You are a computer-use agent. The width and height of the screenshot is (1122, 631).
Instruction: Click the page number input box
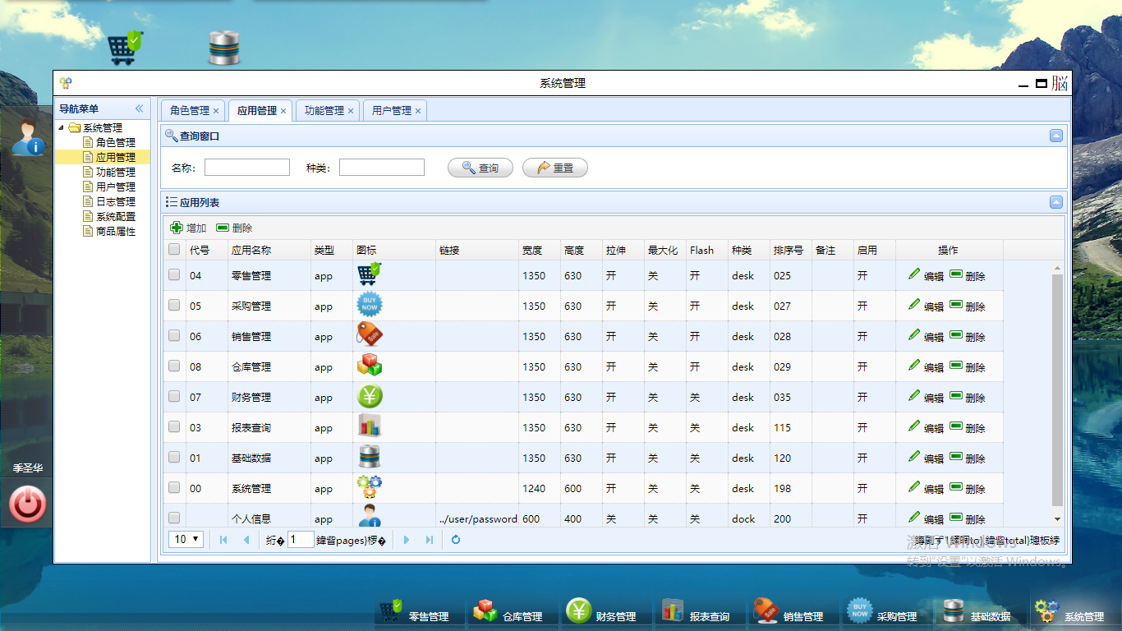pos(301,540)
